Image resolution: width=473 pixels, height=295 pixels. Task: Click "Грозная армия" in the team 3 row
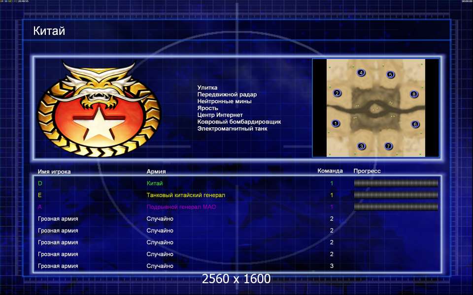(58, 266)
